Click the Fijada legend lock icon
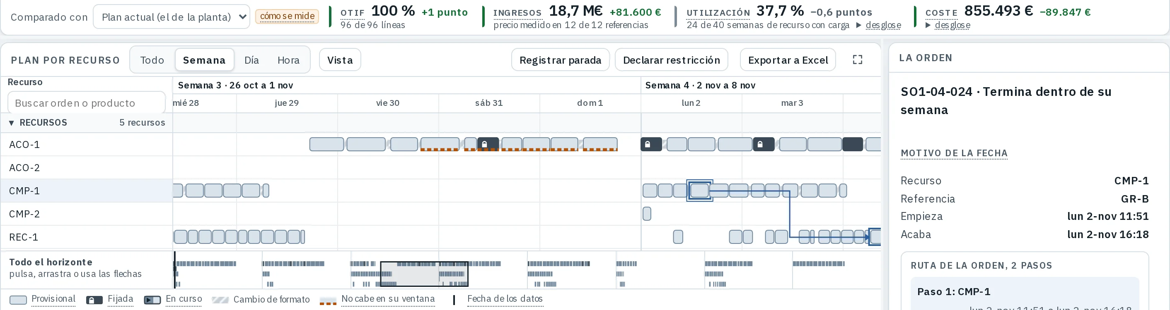The width and height of the screenshot is (1170, 310). tap(94, 300)
